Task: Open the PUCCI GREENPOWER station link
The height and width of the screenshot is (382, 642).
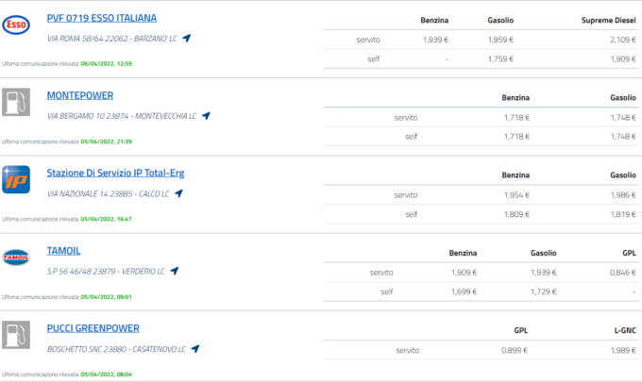Action: (93, 328)
